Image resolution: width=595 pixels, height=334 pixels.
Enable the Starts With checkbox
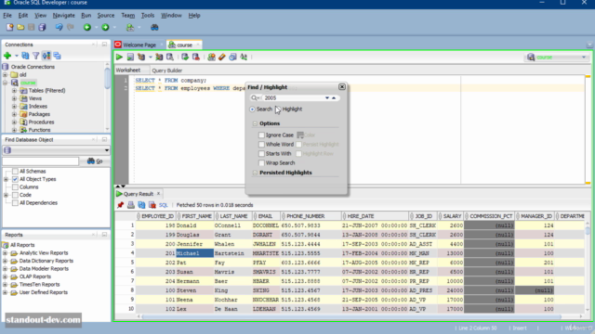(x=261, y=153)
